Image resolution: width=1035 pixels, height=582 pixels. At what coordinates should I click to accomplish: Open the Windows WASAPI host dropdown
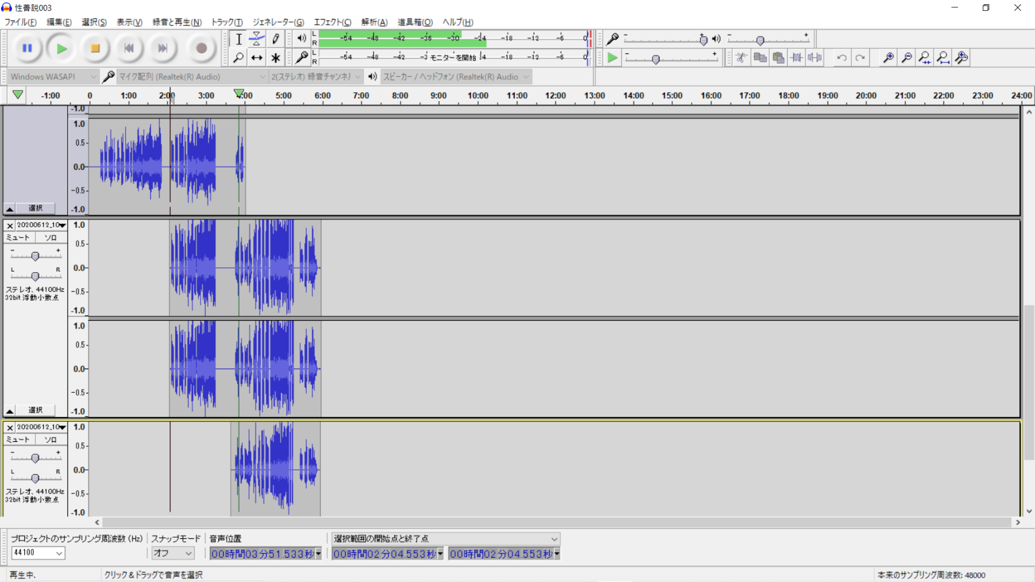[x=53, y=77]
